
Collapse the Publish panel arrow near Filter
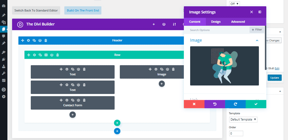click(280, 32)
